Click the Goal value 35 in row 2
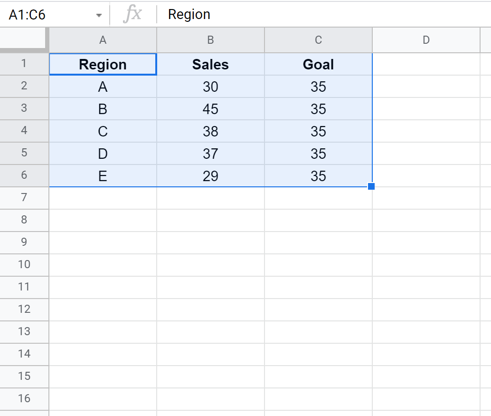Screen dimensions: 491x416 (x=318, y=87)
